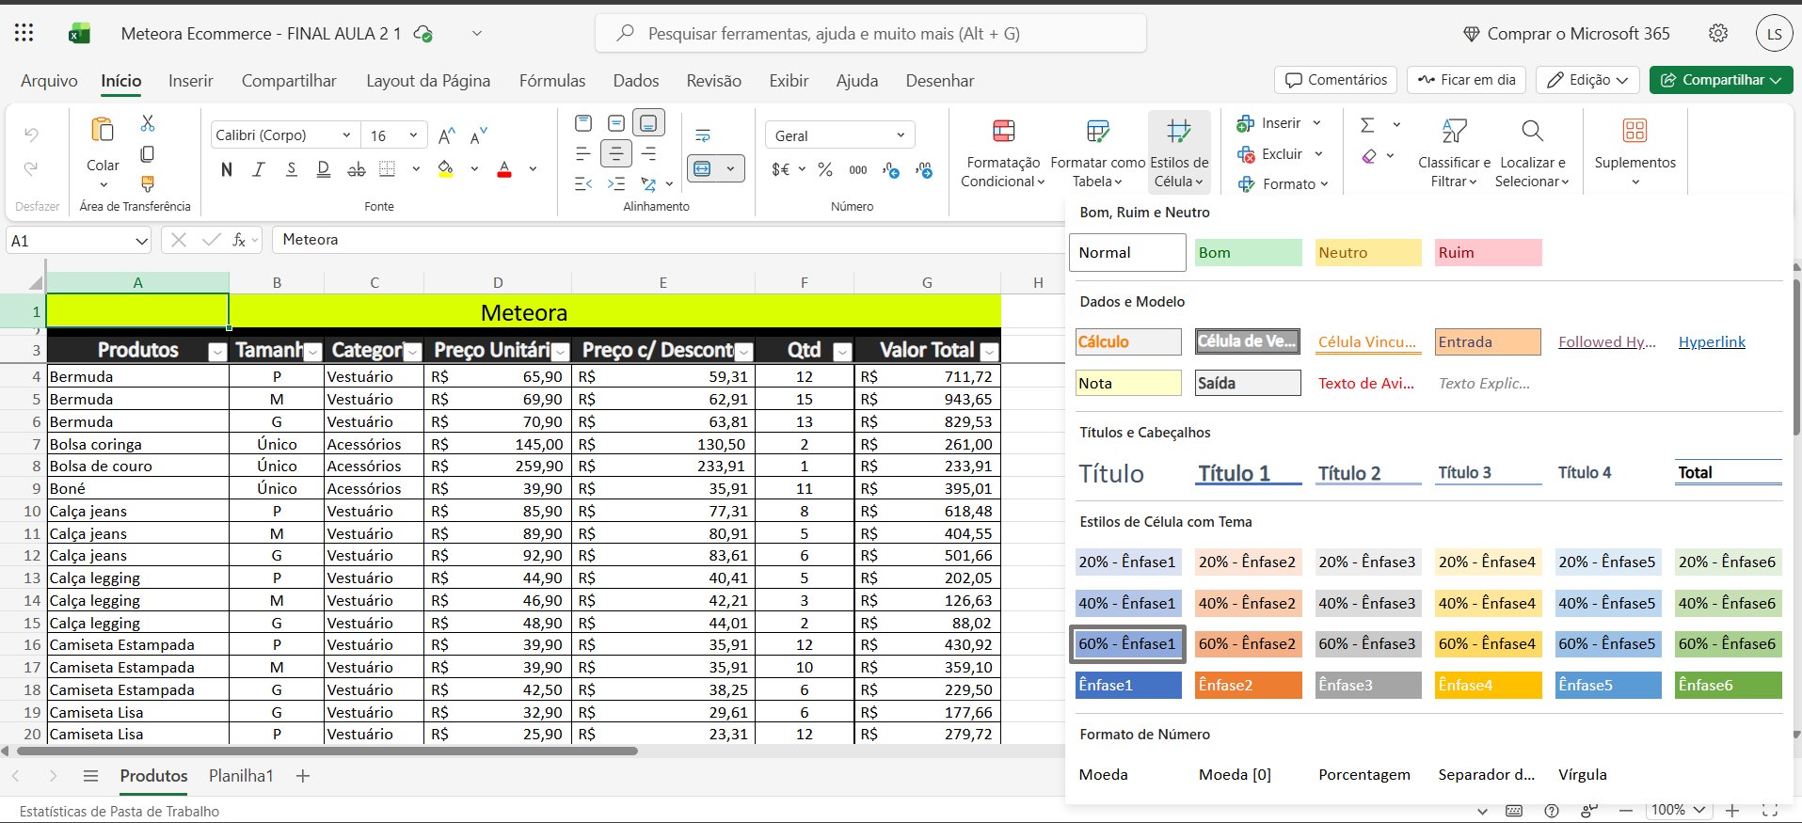Click the percent style icon

pyautogui.click(x=825, y=169)
